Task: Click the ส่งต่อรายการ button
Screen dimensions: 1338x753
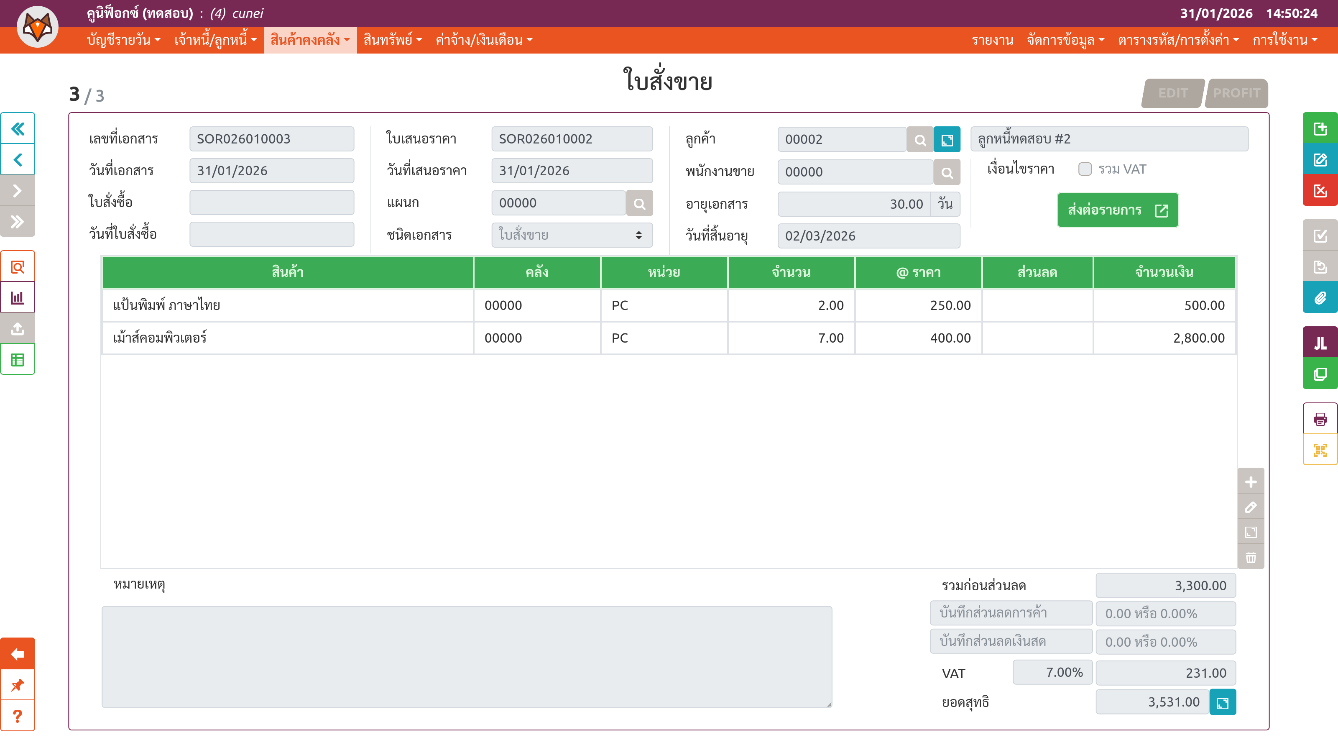Action: pos(1117,210)
